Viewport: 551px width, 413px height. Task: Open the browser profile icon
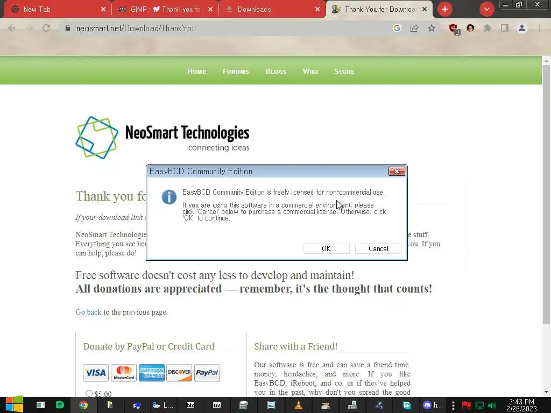[522, 28]
